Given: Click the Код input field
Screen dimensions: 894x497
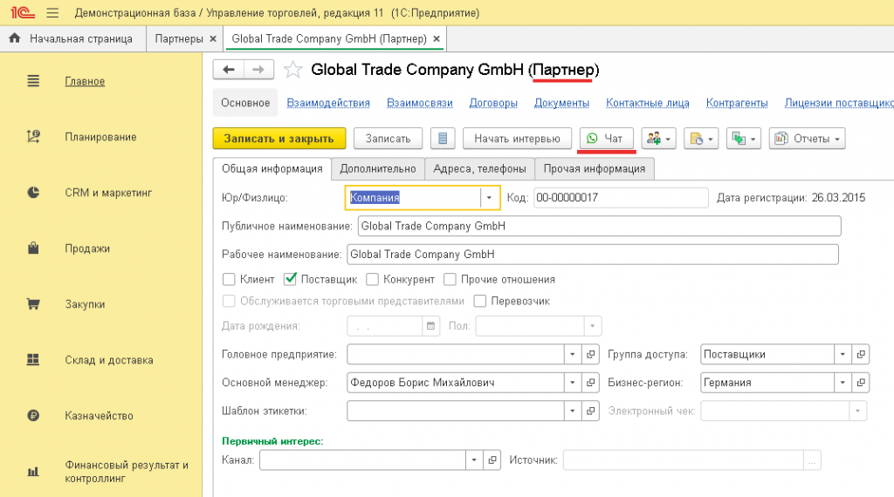Looking at the screenshot, I should tap(621, 198).
